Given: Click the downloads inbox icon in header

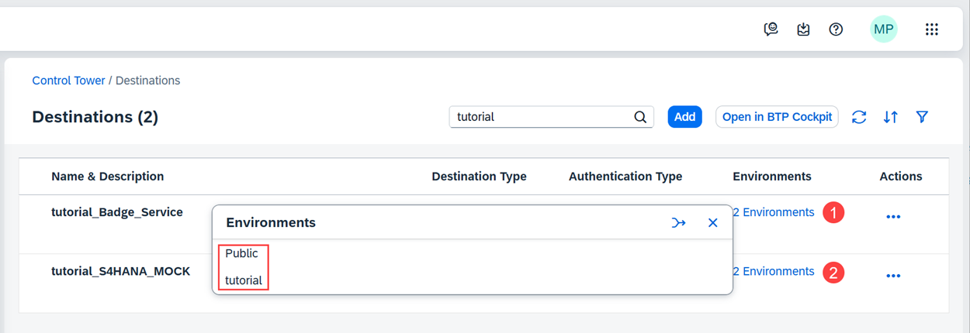Looking at the screenshot, I should [803, 29].
